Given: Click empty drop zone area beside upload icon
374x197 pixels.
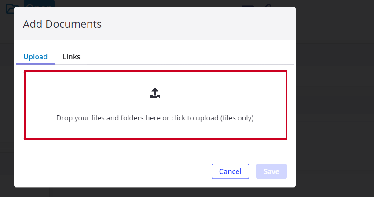Looking at the screenshot, I should coord(215,93).
